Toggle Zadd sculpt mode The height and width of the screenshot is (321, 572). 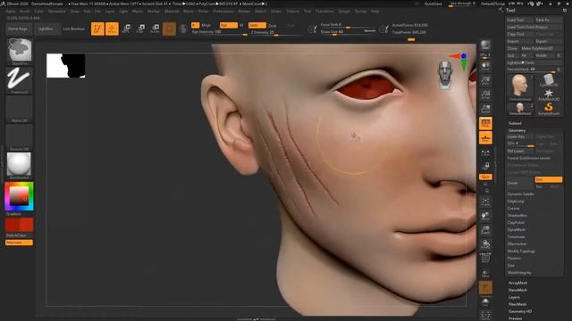click(257, 25)
